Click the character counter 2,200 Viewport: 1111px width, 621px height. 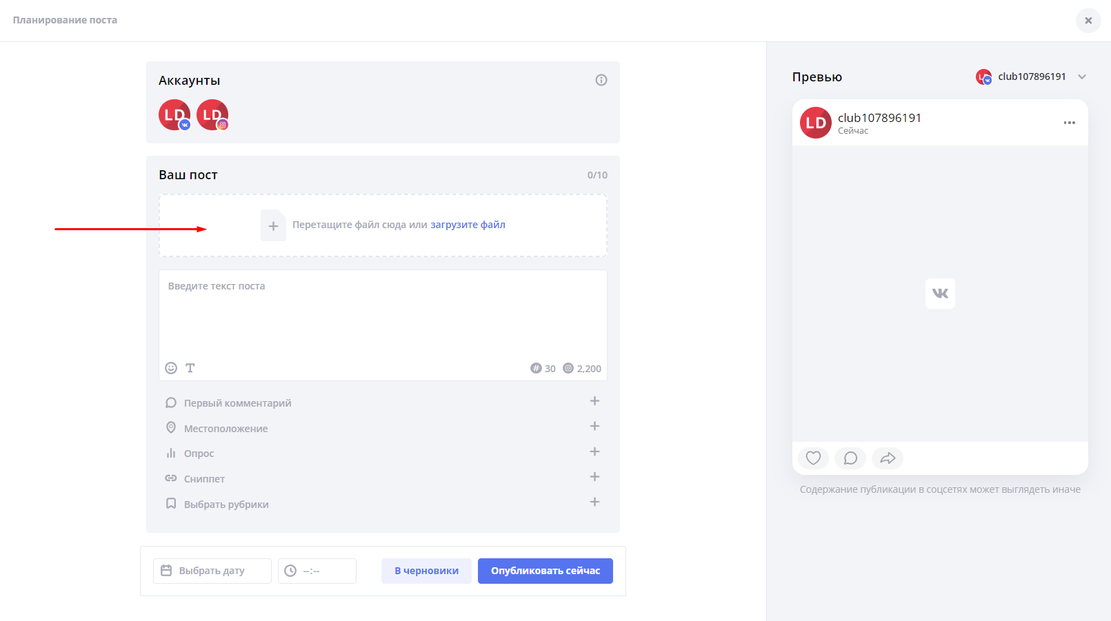coord(582,369)
